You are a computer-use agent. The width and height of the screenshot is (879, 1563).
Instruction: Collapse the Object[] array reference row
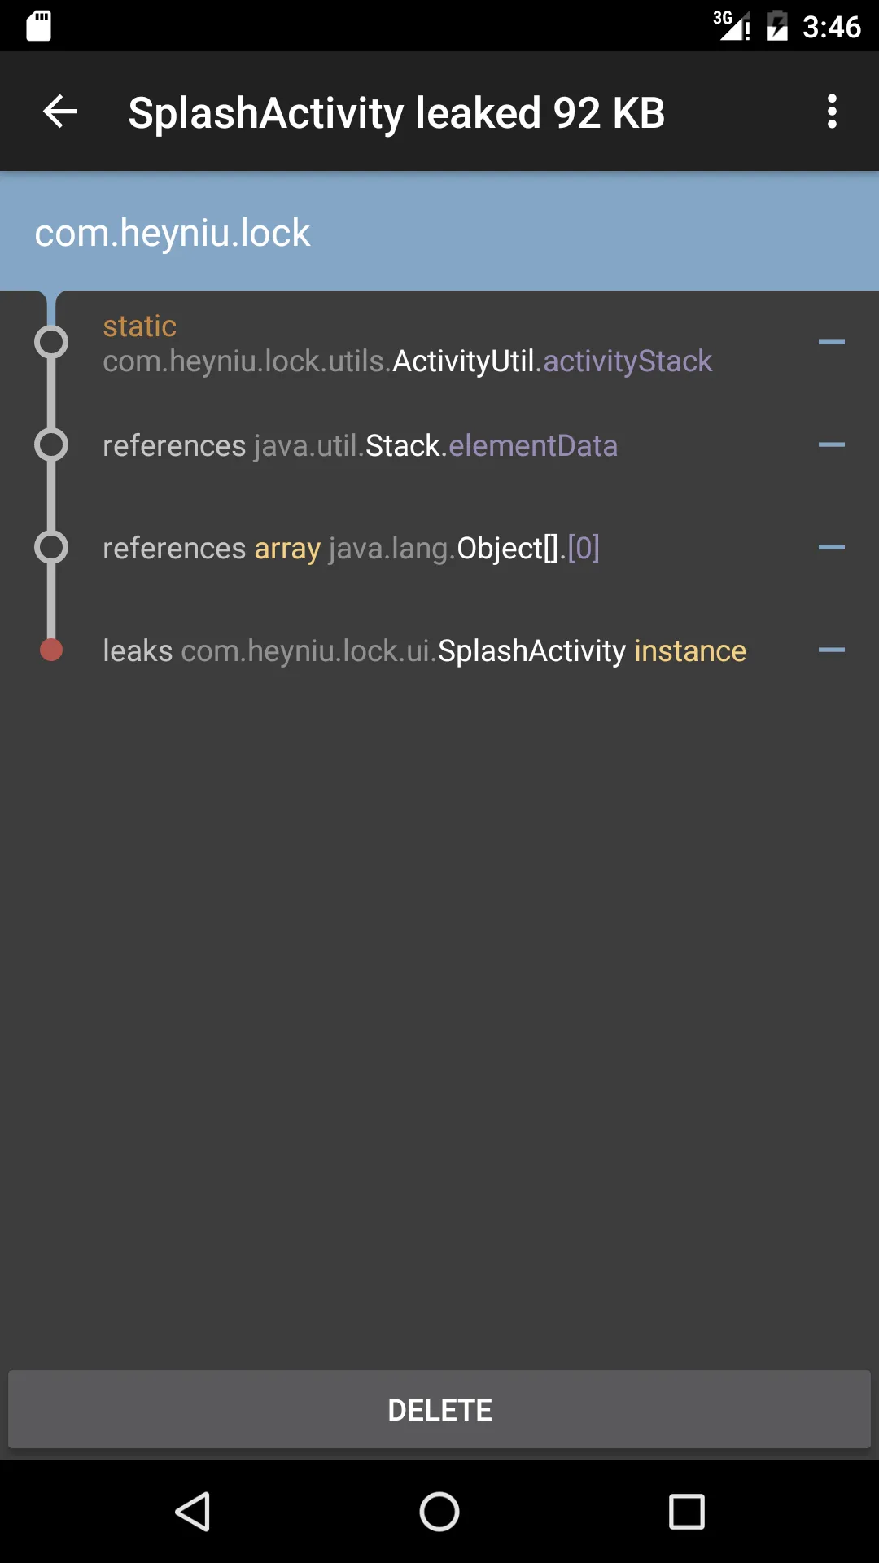pyautogui.click(x=831, y=548)
